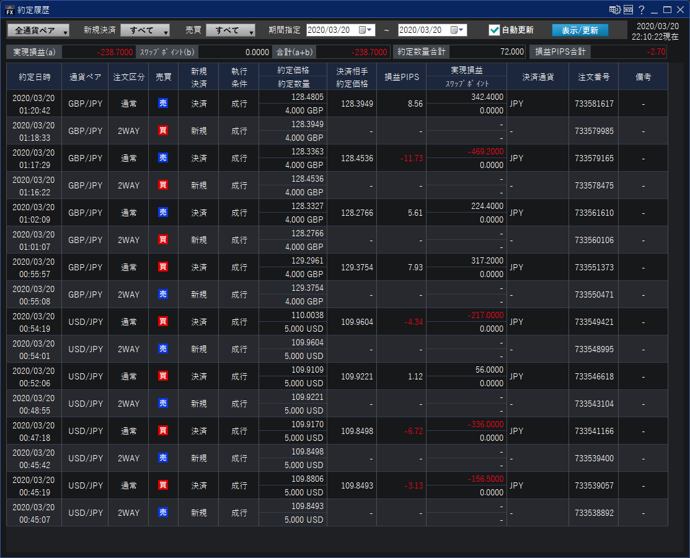Open the 新規決済 すべて dropdown
The height and width of the screenshot is (558, 690).
coord(145,30)
